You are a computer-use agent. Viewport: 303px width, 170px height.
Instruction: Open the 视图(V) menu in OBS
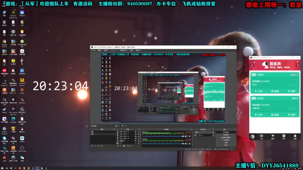pyautogui.click(x=106, y=50)
